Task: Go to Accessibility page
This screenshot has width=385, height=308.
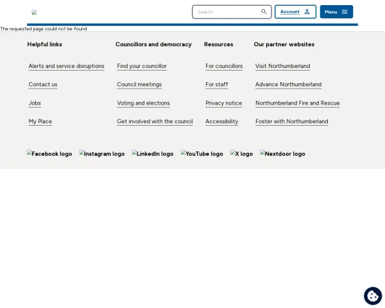Action: 222,121
